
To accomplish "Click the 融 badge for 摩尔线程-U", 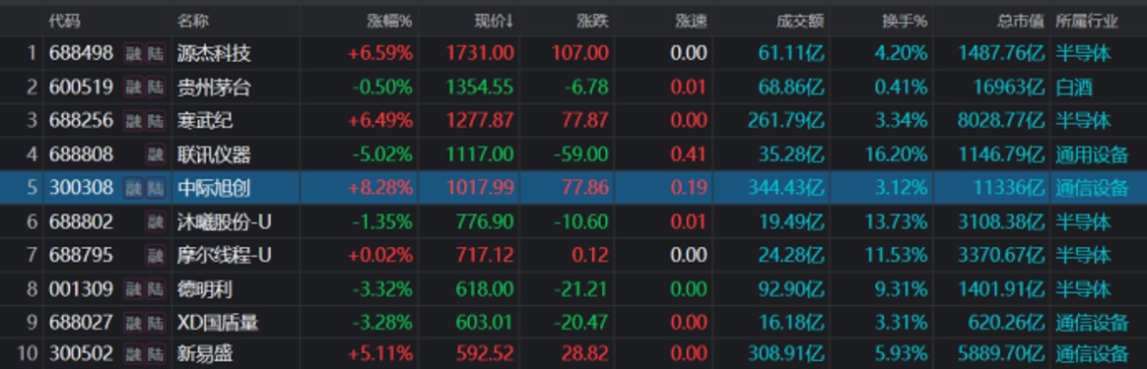I will point(156,255).
